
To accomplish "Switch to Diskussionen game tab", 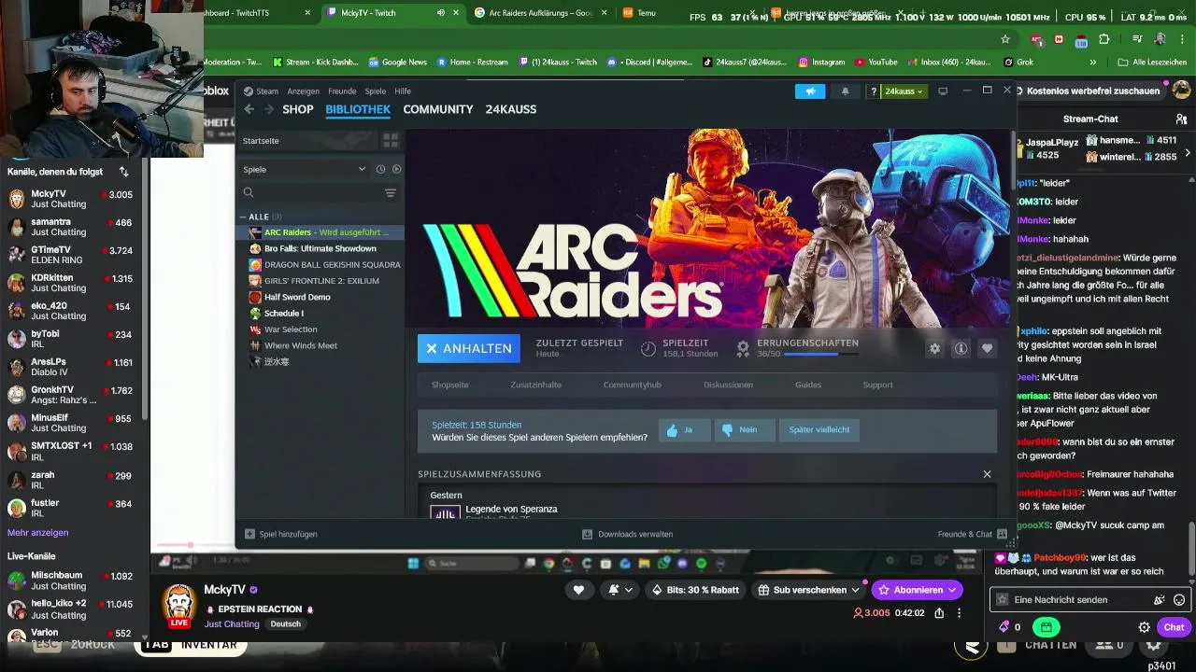I will [x=728, y=385].
